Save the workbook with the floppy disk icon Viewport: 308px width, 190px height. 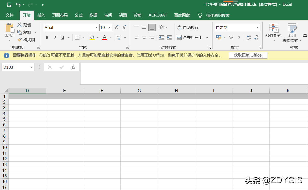pyautogui.click(x=9, y=4)
